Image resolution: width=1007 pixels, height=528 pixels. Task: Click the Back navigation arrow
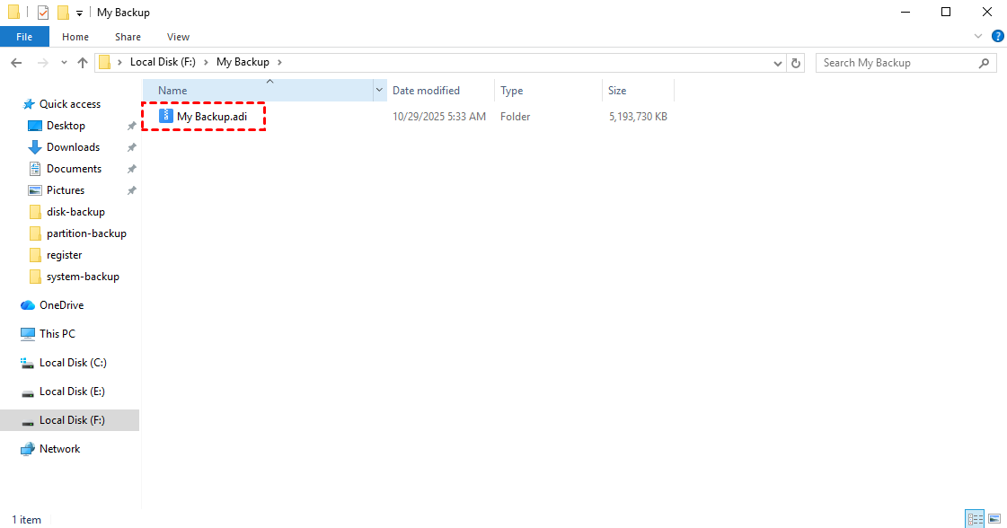pos(16,63)
